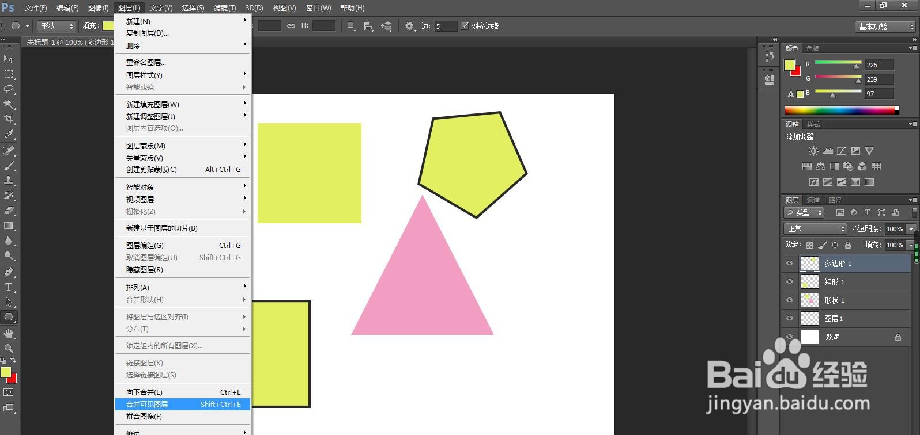This screenshot has width=920, height=435.
Task: Open the Color panel flyout menu
Action: 913,48
